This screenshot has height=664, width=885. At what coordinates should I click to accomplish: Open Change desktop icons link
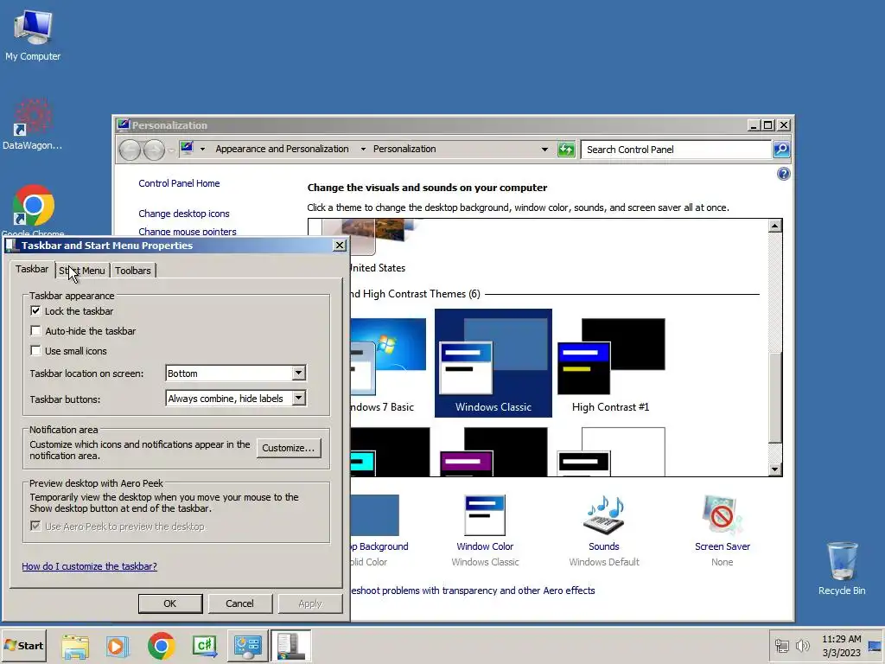click(x=184, y=214)
